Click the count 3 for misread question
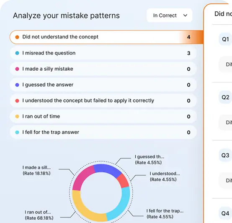Image resolution: width=232 pixels, height=223 pixels. coord(188,53)
